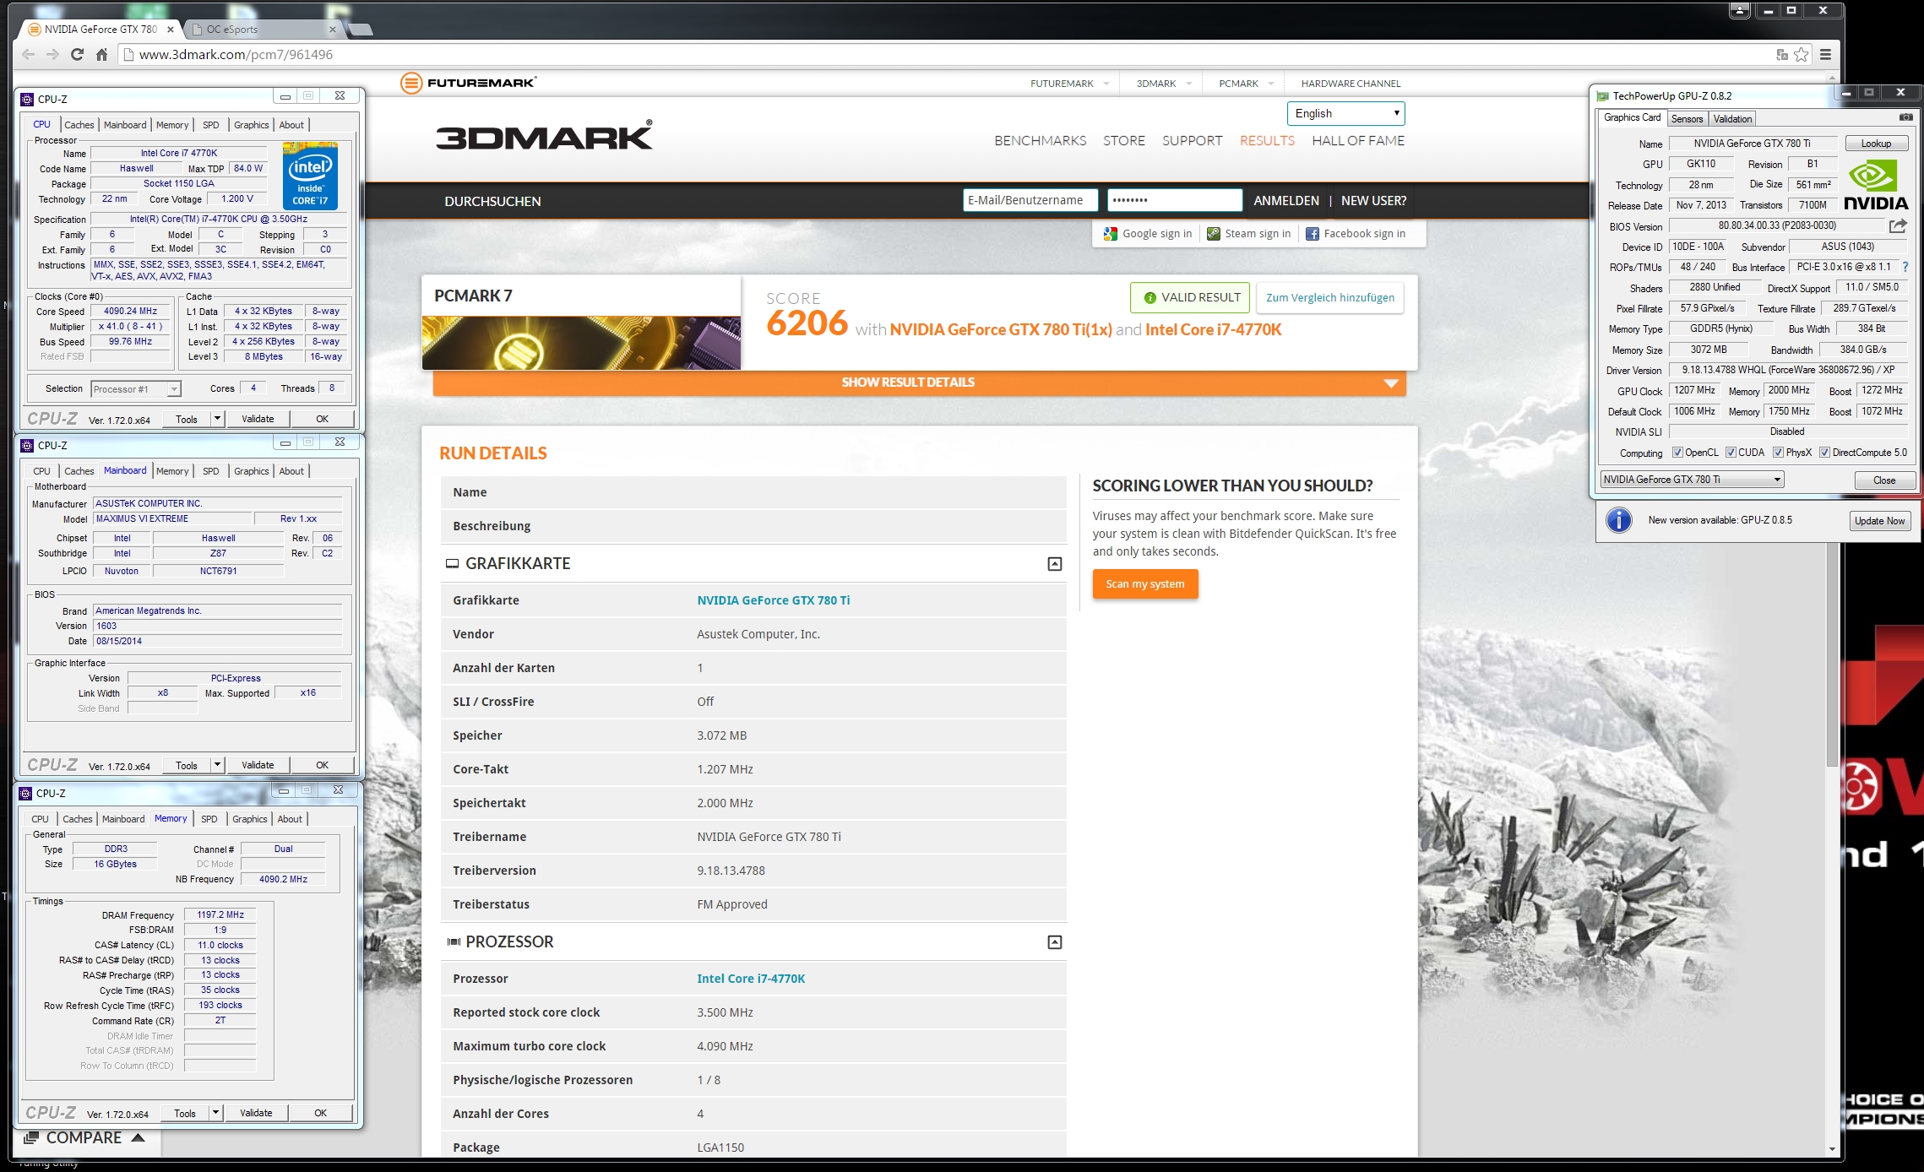The height and width of the screenshot is (1172, 1924).
Task: Switch to SPD tab in top CPU-Z
Action: pos(211,125)
